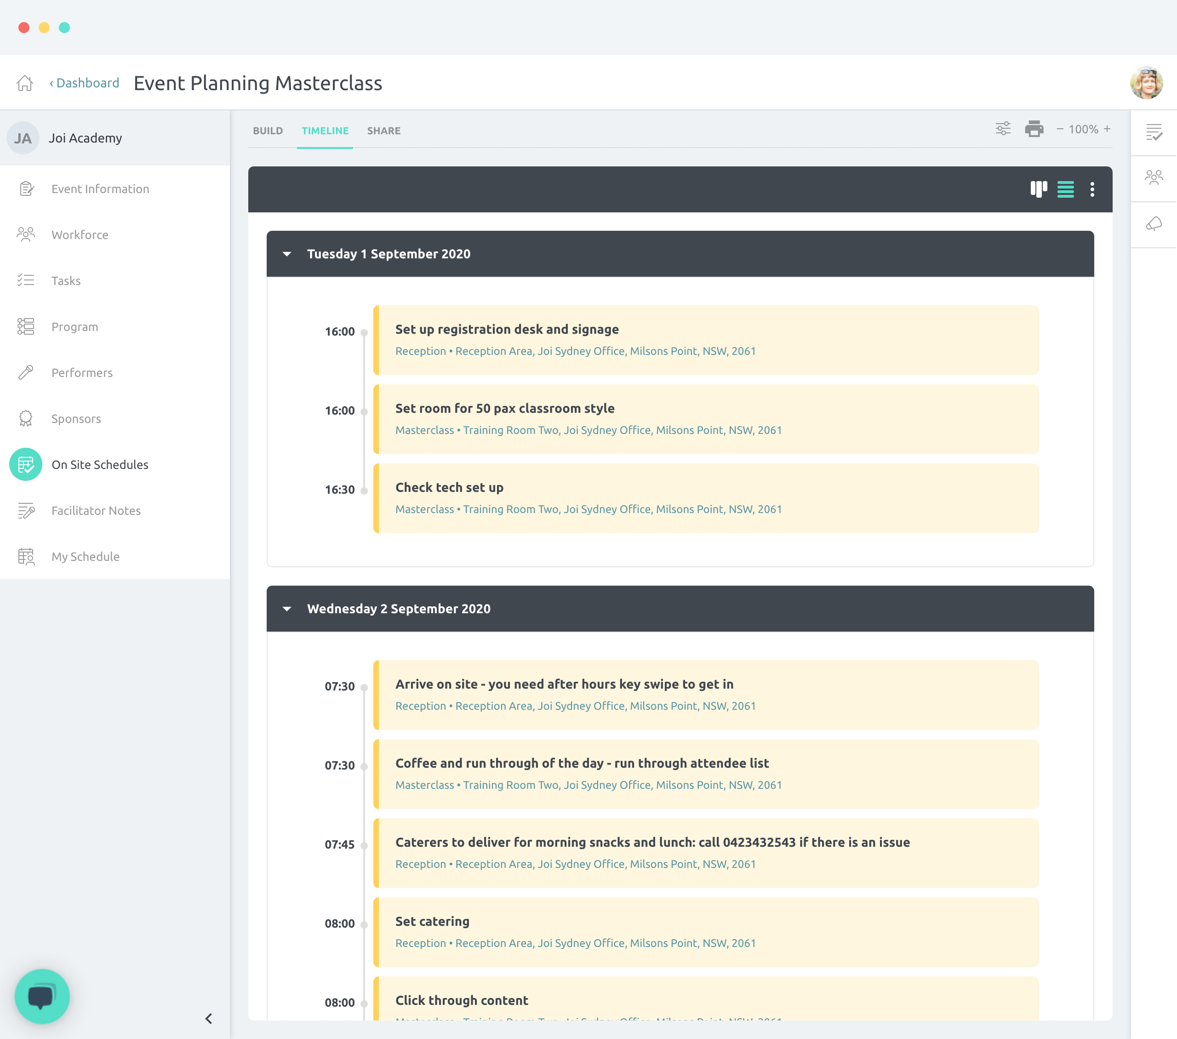Open the user profile avatar
The image size is (1177, 1039).
[x=1146, y=83]
